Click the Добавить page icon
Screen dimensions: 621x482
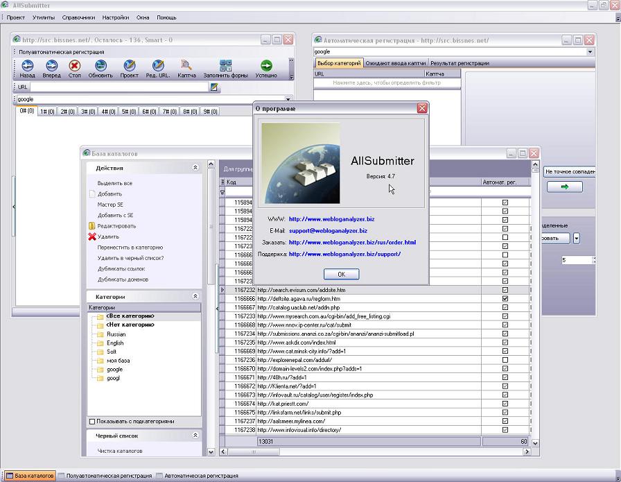pyautogui.click(x=92, y=193)
